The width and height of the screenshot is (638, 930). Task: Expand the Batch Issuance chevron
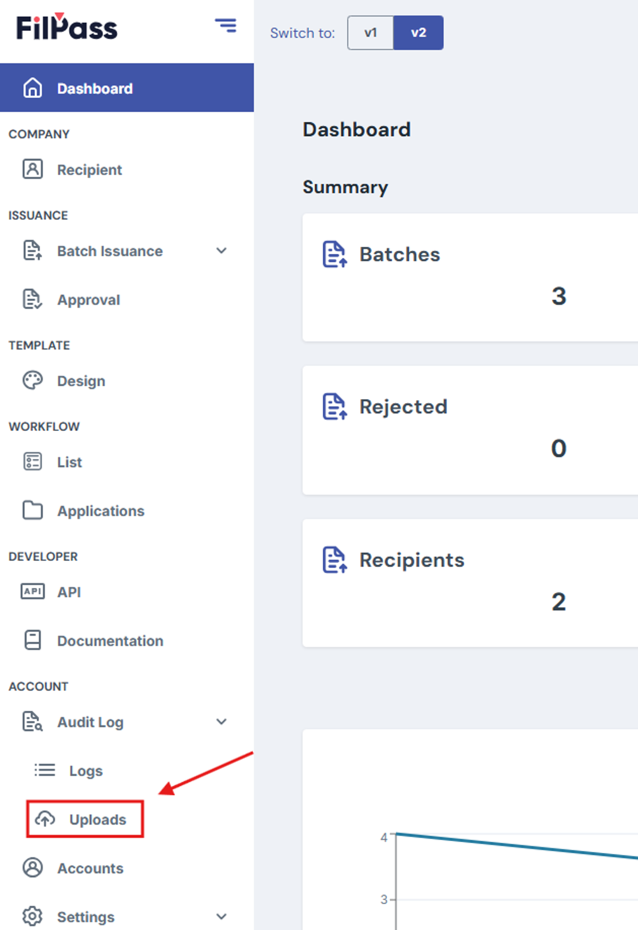[x=222, y=251]
